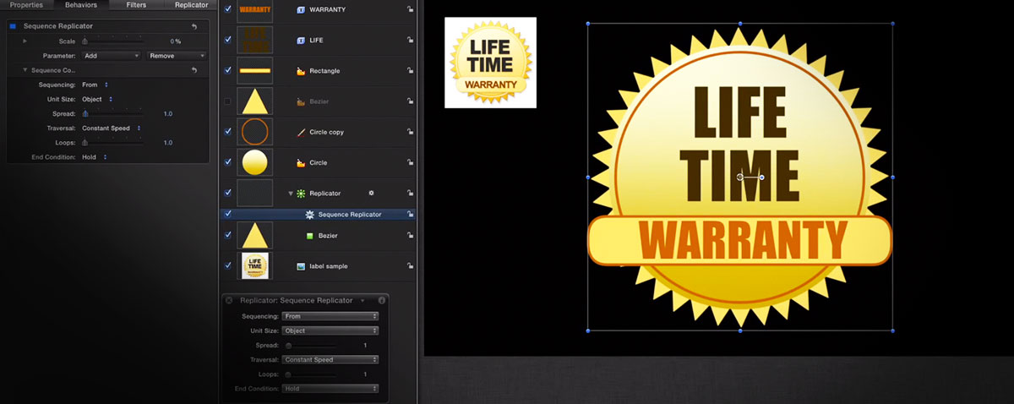Toggle the lock on Sequence Replicator row
The image size is (1014, 404).
click(x=409, y=215)
